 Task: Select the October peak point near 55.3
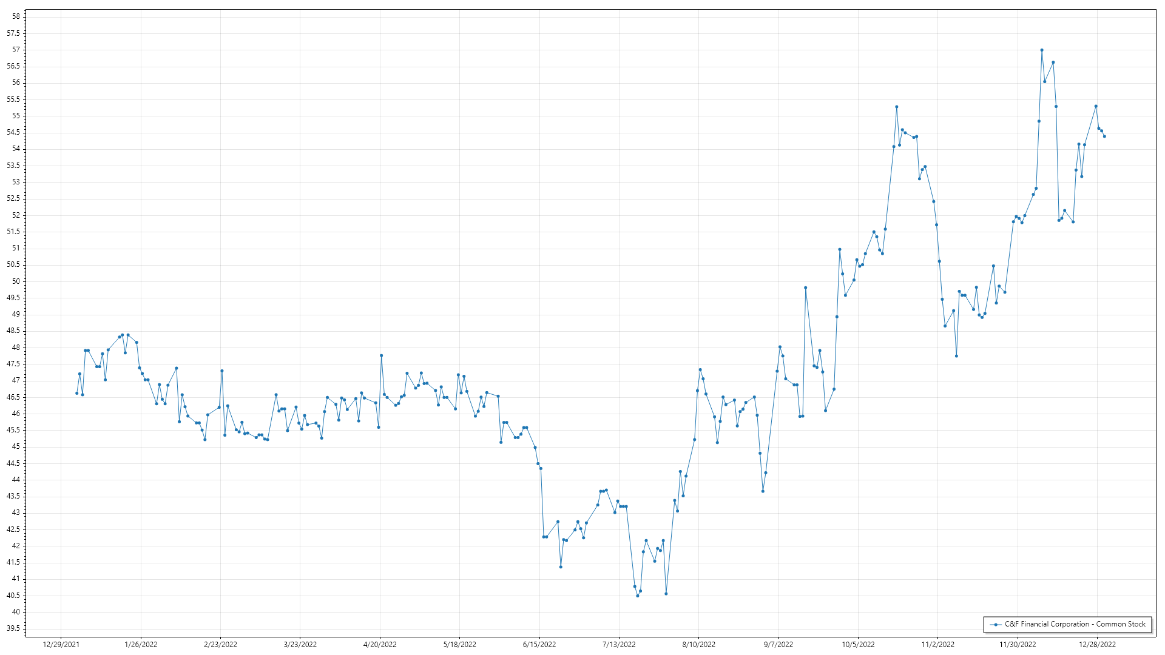(897, 107)
